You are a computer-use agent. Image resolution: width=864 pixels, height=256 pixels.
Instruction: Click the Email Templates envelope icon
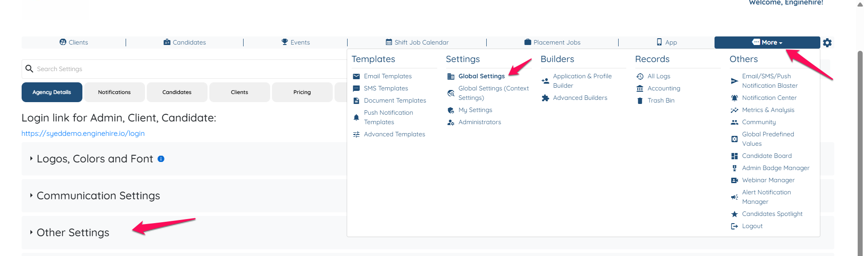point(356,76)
